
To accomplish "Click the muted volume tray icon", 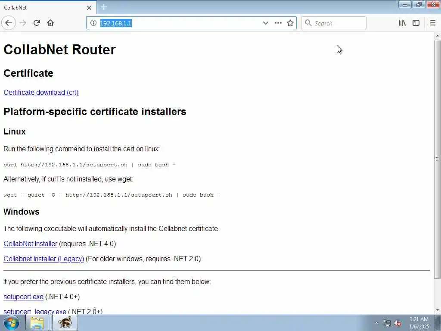I will 398,323.
